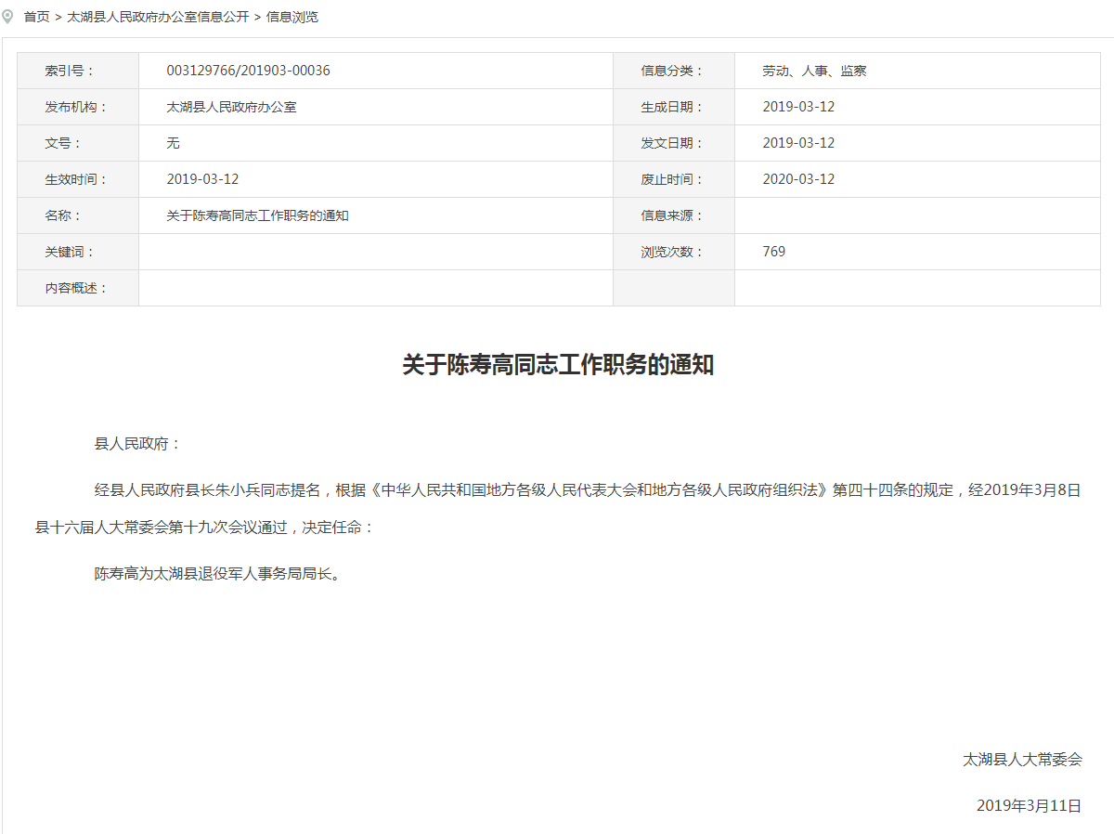Click 信息浏览 breadcrumb text

[x=292, y=17]
